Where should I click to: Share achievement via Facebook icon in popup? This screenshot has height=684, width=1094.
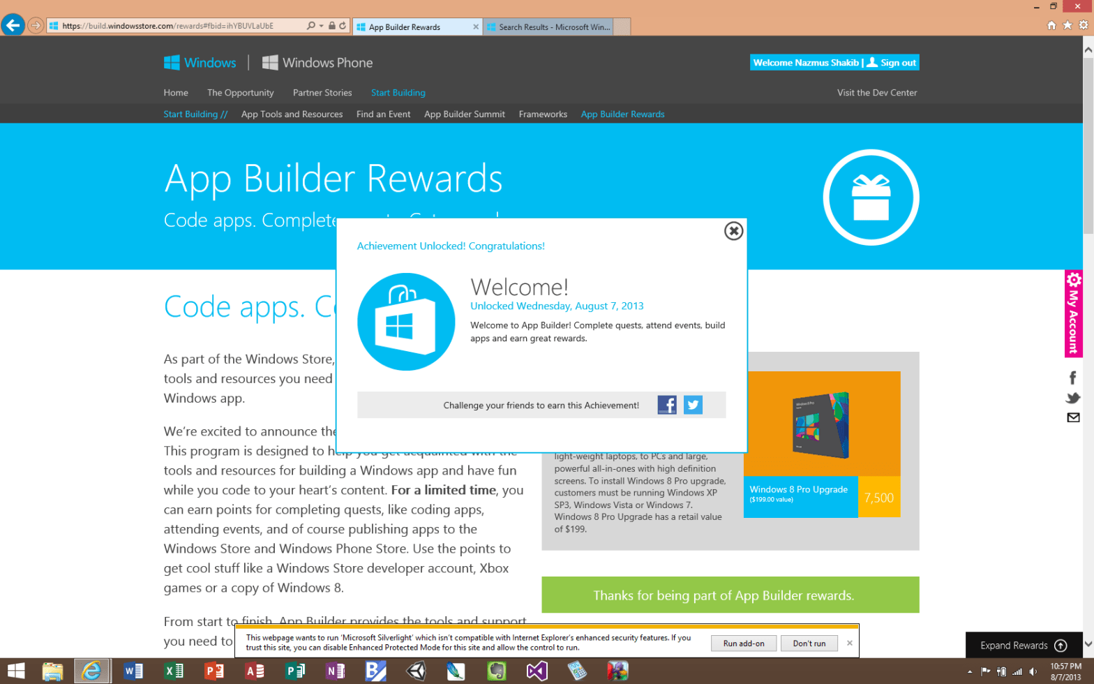click(x=666, y=405)
